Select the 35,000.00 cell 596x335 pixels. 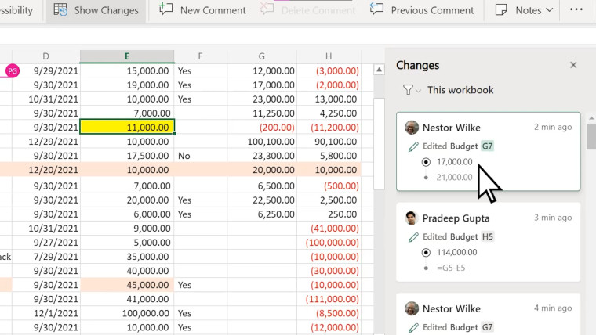127,257
